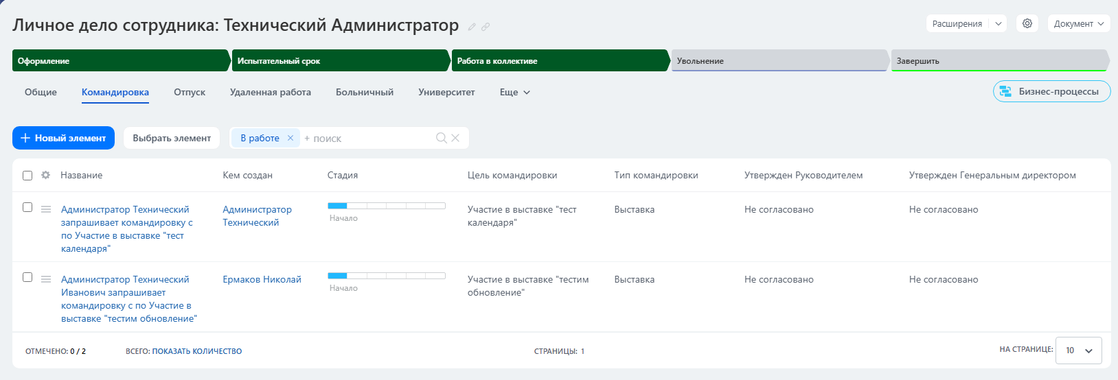Viewport: 1118px width, 380px height.
Task: Switch to the Общие tab
Action: [x=41, y=92]
